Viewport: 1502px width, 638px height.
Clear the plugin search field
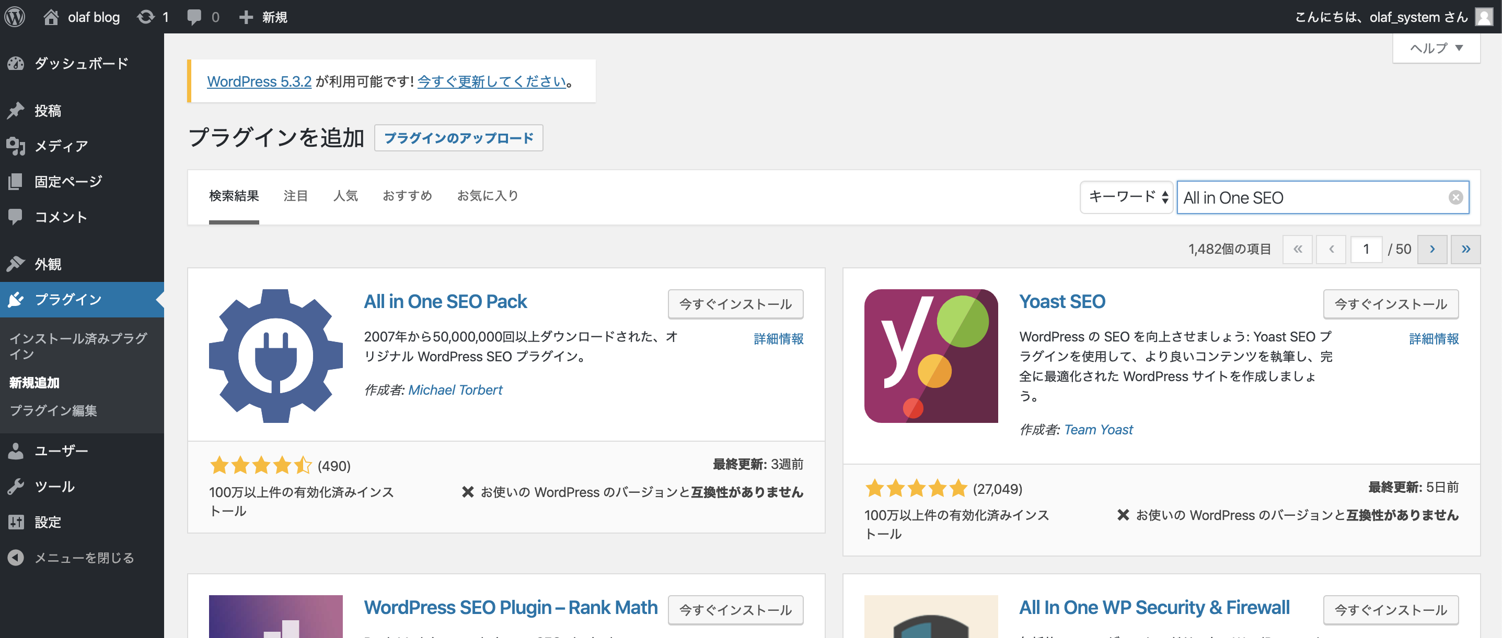tap(1455, 197)
